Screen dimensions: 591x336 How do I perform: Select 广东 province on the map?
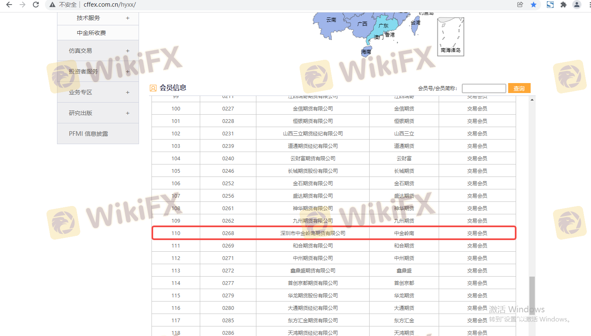[382, 26]
